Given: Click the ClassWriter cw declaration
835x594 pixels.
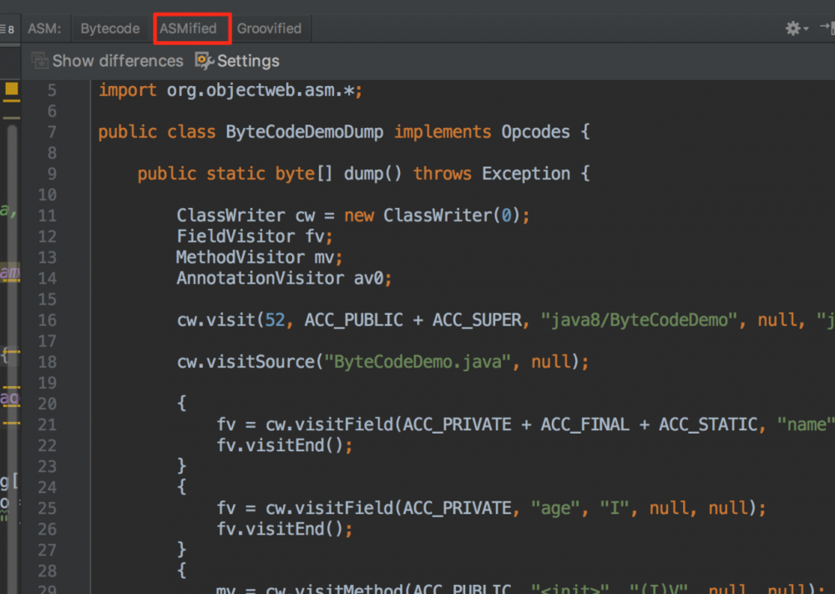Looking at the screenshot, I should (x=353, y=216).
